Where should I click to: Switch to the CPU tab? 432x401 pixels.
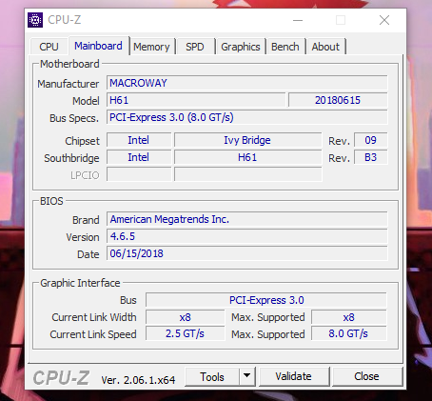point(49,47)
